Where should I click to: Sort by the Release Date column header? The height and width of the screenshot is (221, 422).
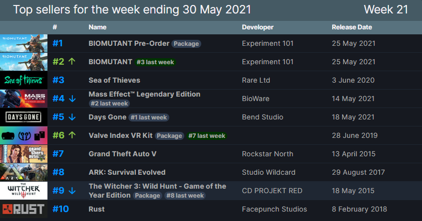click(351, 27)
